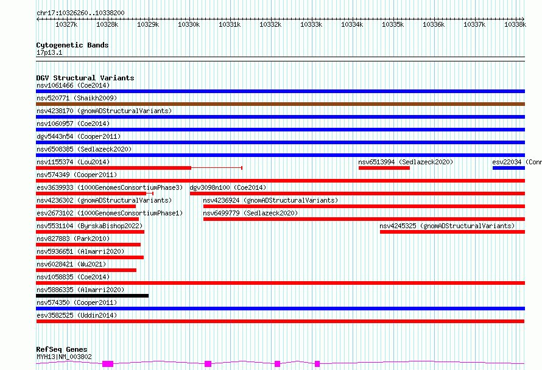Click the dgv3098n100 red variant bar
This screenshot has height=370, width=542.
tap(357, 194)
